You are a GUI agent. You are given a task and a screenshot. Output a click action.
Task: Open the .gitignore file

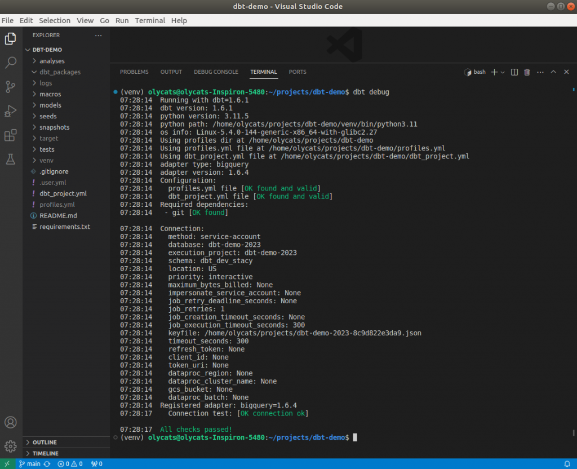pos(66,171)
